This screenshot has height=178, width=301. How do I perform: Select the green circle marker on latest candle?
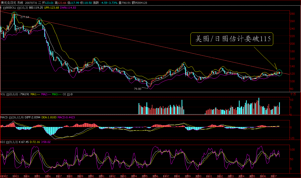[279, 73]
